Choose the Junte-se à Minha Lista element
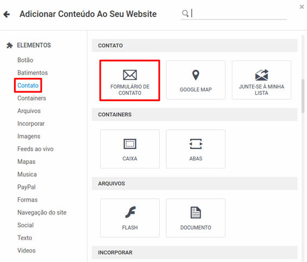Viewport: 307px width, 262px height. click(x=262, y=80)
